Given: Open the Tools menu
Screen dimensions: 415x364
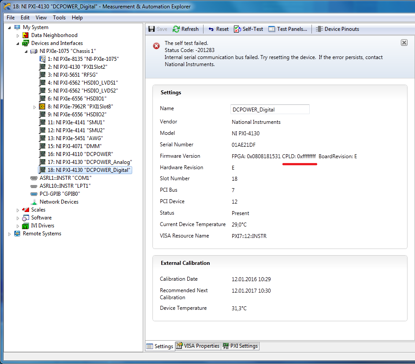Looking at the screenshot, I should coord(59,18).
